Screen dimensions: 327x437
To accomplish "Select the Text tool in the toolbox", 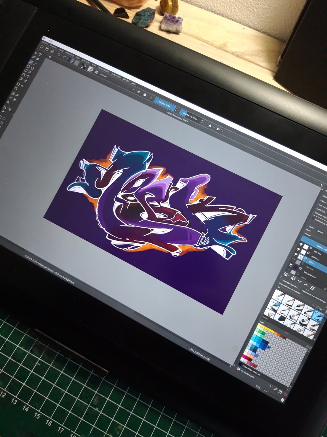I will (40, 55).
